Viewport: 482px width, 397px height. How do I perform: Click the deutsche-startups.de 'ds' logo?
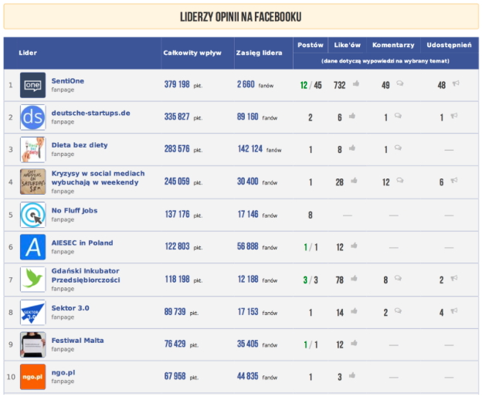32,117
